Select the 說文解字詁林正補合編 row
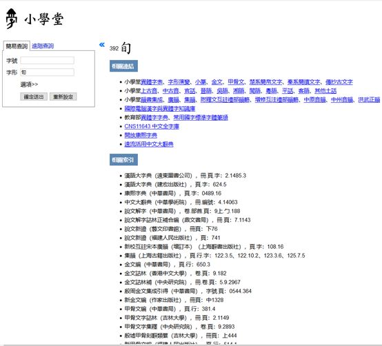Viewport: 382px width, 346px height. 188,220
